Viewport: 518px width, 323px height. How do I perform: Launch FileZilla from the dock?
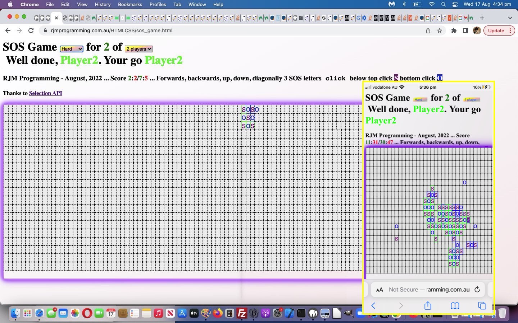tap(242, 313)
